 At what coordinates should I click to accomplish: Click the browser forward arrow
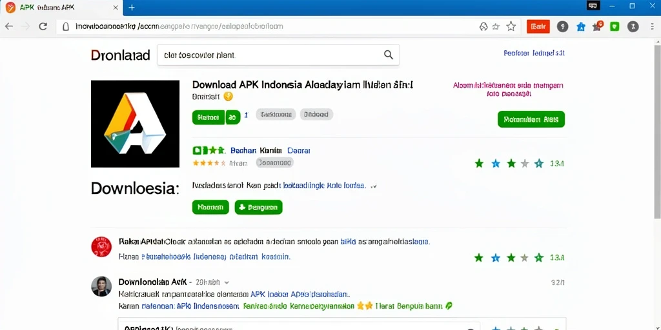pos(26,26)
